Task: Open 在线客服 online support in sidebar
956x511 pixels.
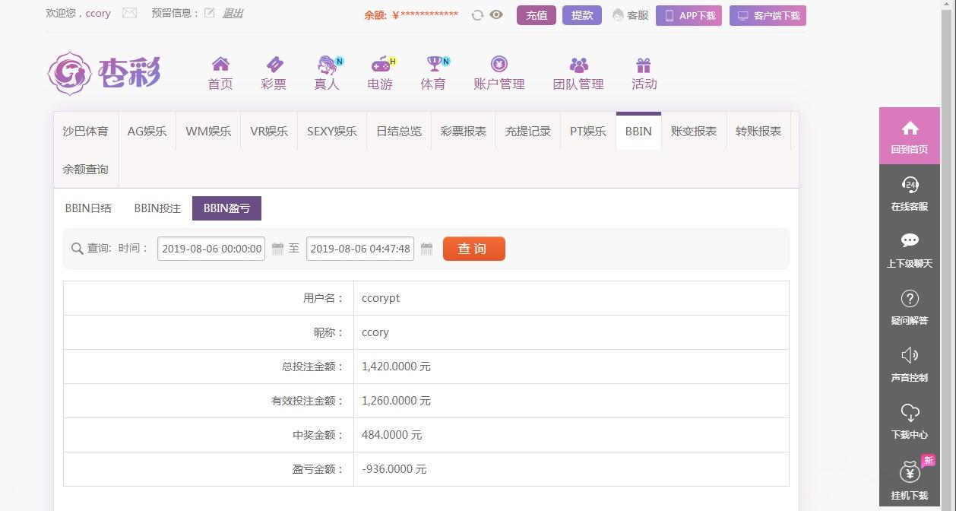Action: point(910,193)
